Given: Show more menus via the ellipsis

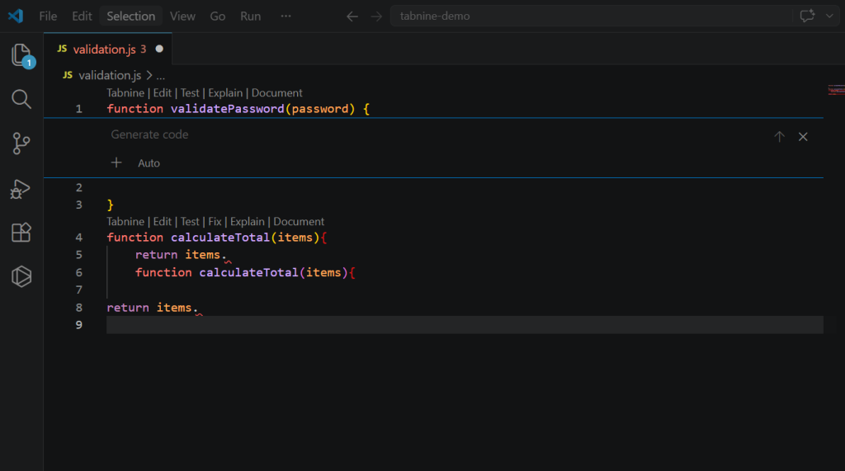Looking at the screenshot, I should coord(286,16).
